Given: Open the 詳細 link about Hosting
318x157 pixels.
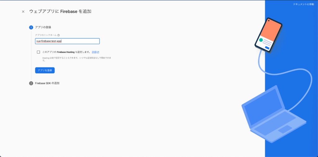Looking at the screenshot, I should [x=94, y=52].
